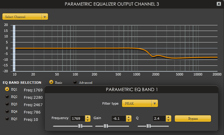
Task: Switch to Basic mode
Action: pyautogui.click(x=51, y=82)
